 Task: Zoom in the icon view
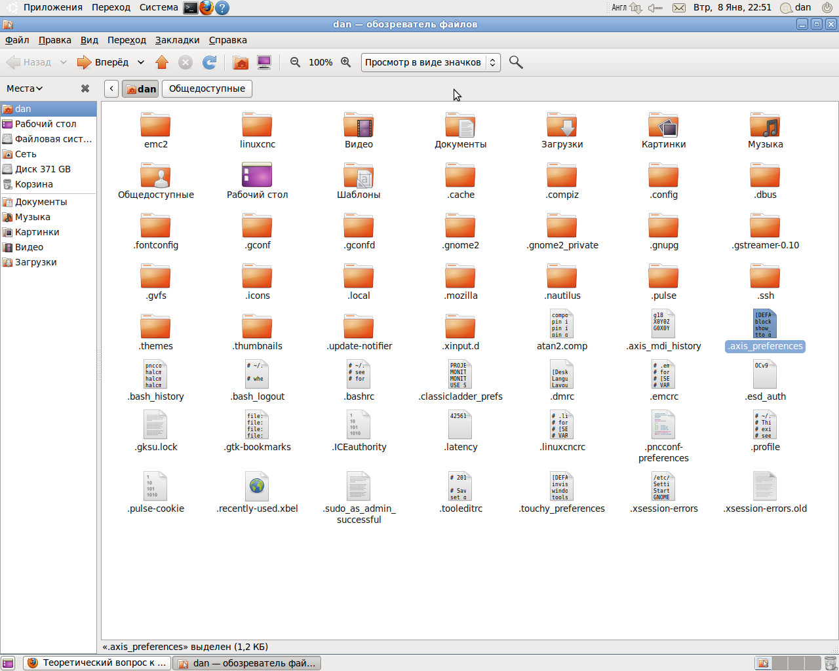346,62
